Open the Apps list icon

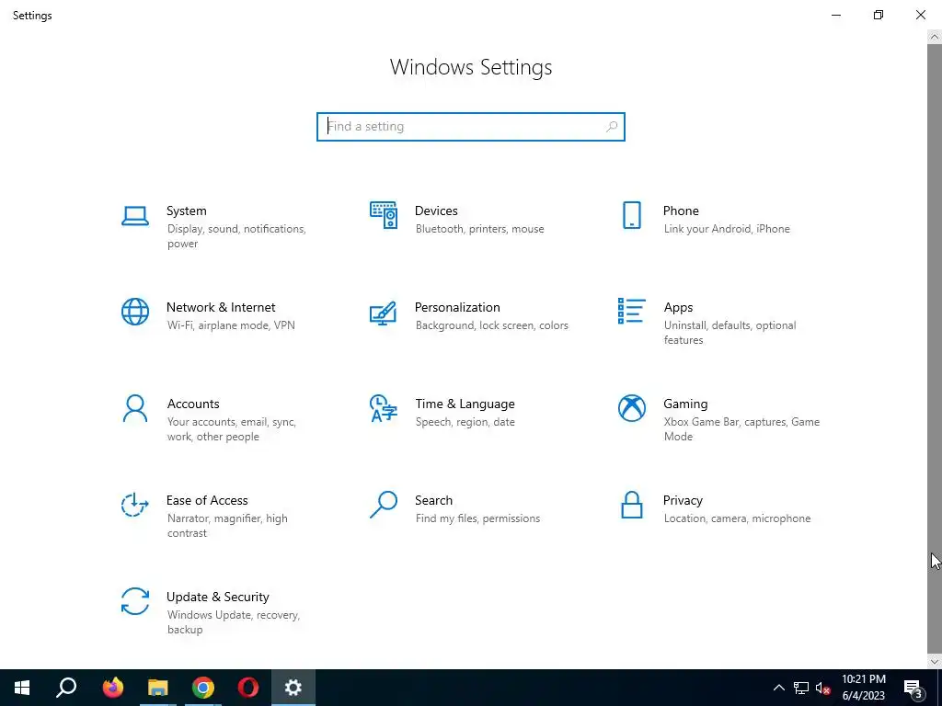coord(631,311)
